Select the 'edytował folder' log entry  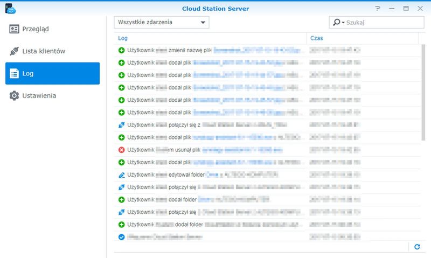point(267,175)
